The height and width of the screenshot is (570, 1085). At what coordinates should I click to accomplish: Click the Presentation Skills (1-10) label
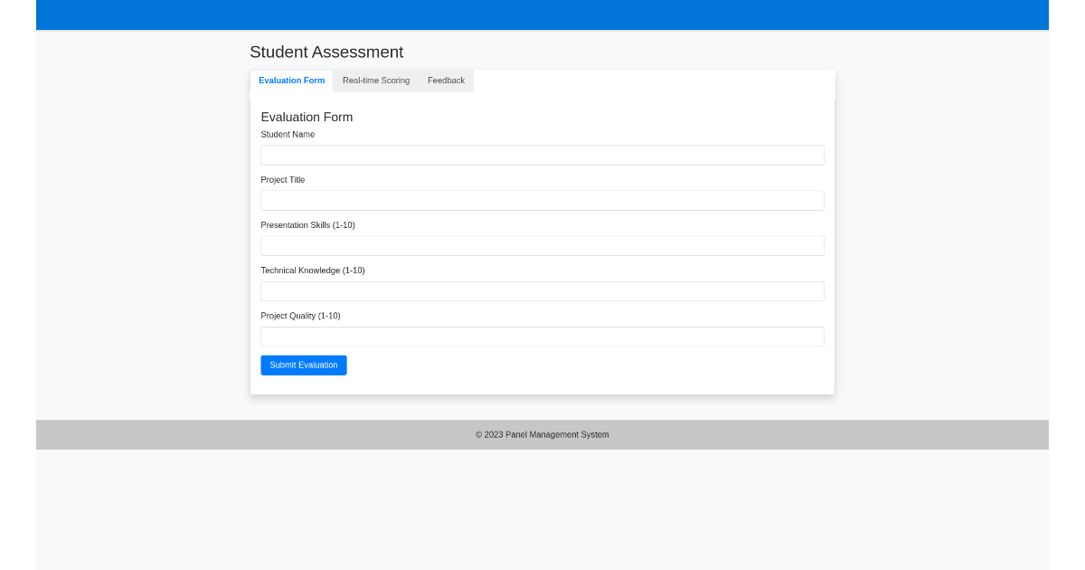coord(307,224)
